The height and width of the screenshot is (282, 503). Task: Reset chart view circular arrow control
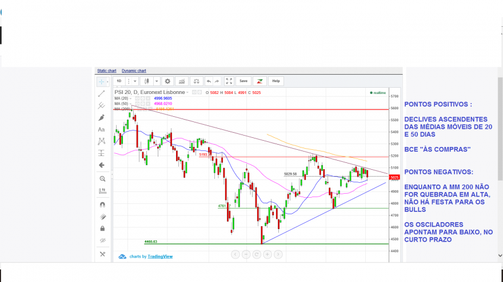tap(257, 254)
